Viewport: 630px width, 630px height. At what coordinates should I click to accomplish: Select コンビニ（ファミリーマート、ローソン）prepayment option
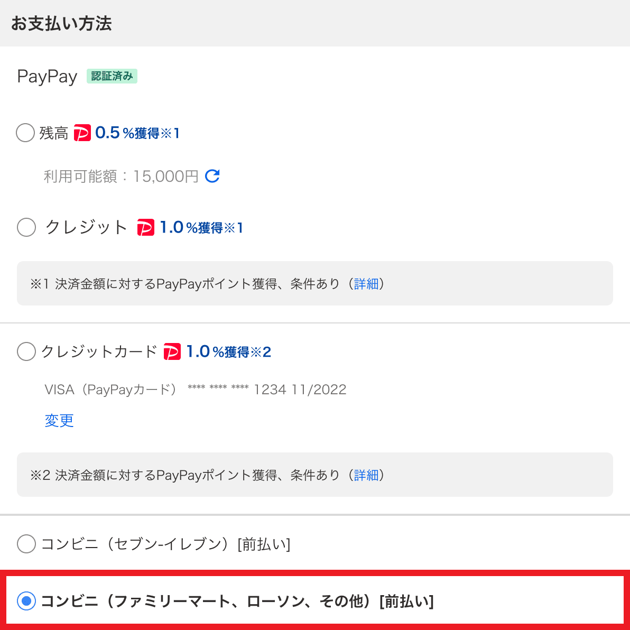pyautogui.click(x=26, y=601)
